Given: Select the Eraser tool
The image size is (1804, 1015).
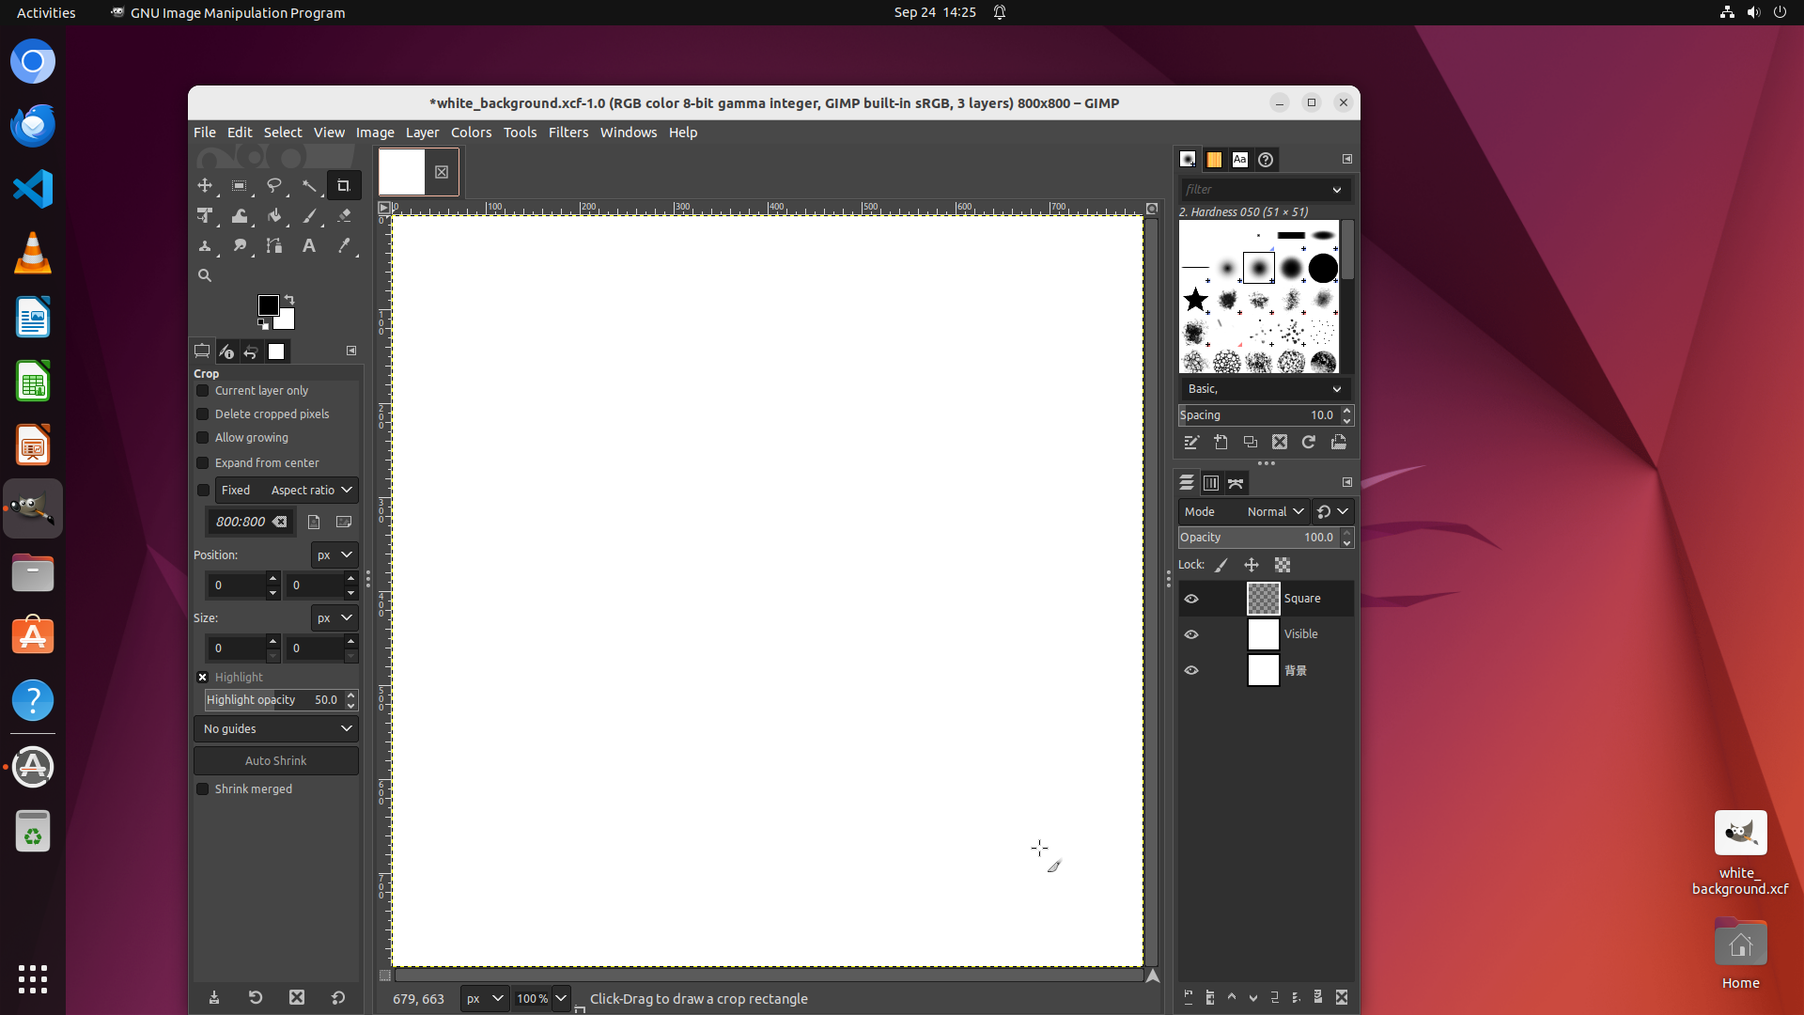Looking at the screenshot, I should [344, 216].
